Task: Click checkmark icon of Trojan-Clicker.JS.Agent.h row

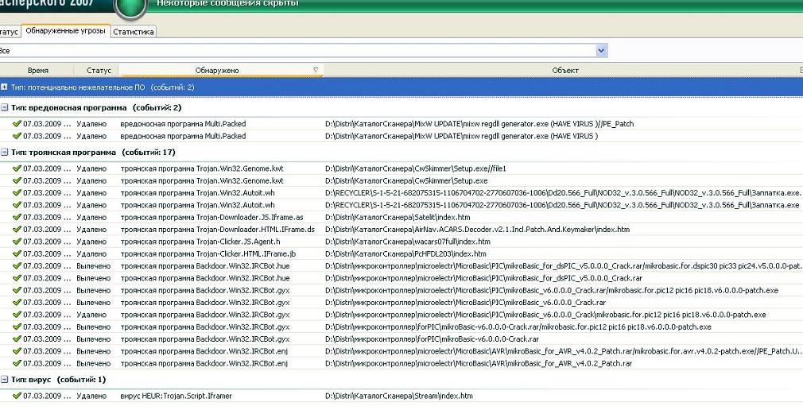Action: tap(17, 242)
